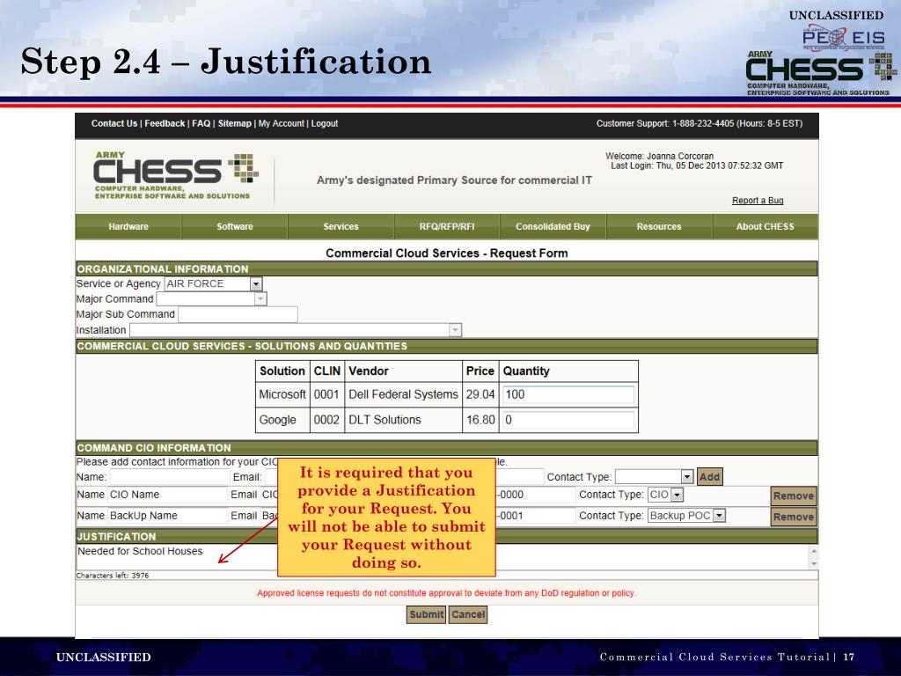Click the Google quantity field showing 0

point(569,420)
